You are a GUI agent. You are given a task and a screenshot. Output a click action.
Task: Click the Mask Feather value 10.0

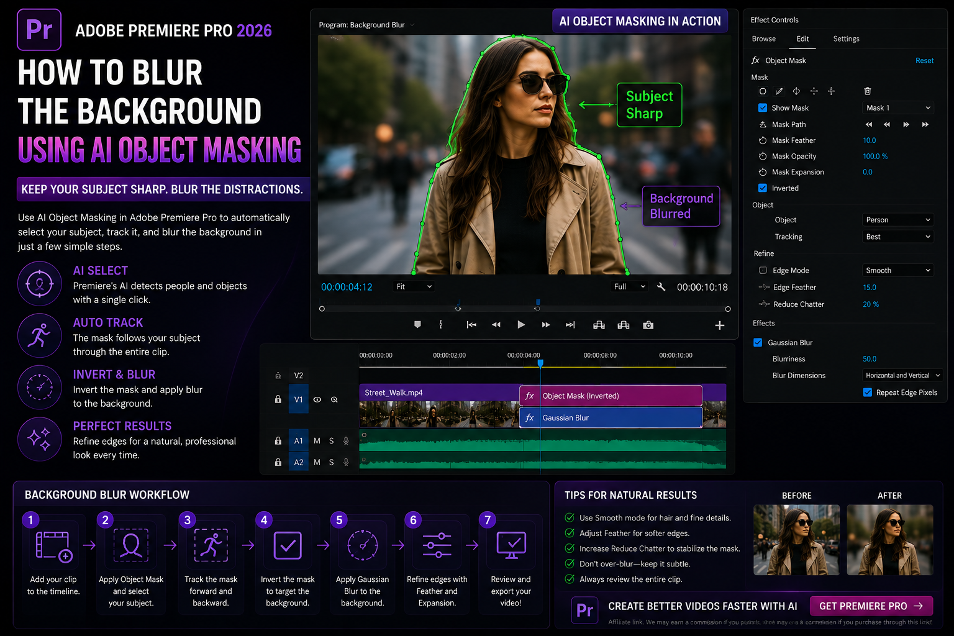pos(870,140)
